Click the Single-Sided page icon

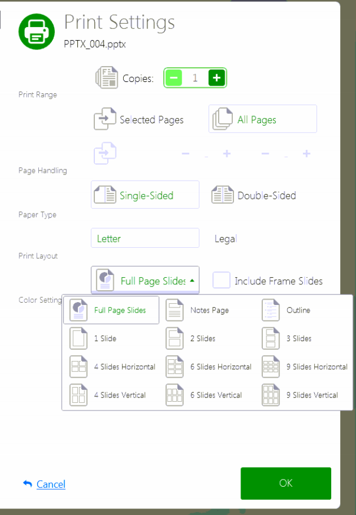(105, 195)
